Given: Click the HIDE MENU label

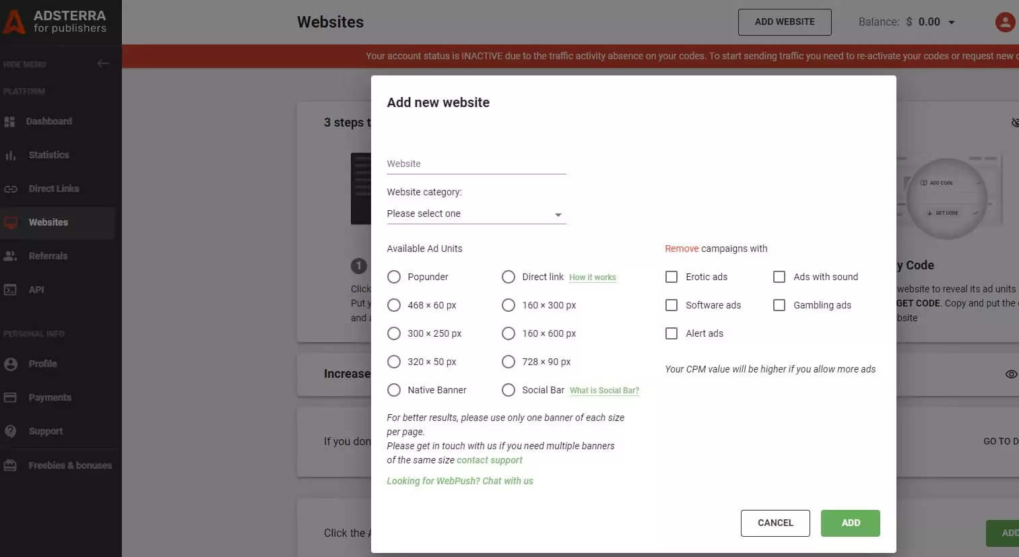Looking at the screenshot, I should (25, 65).
